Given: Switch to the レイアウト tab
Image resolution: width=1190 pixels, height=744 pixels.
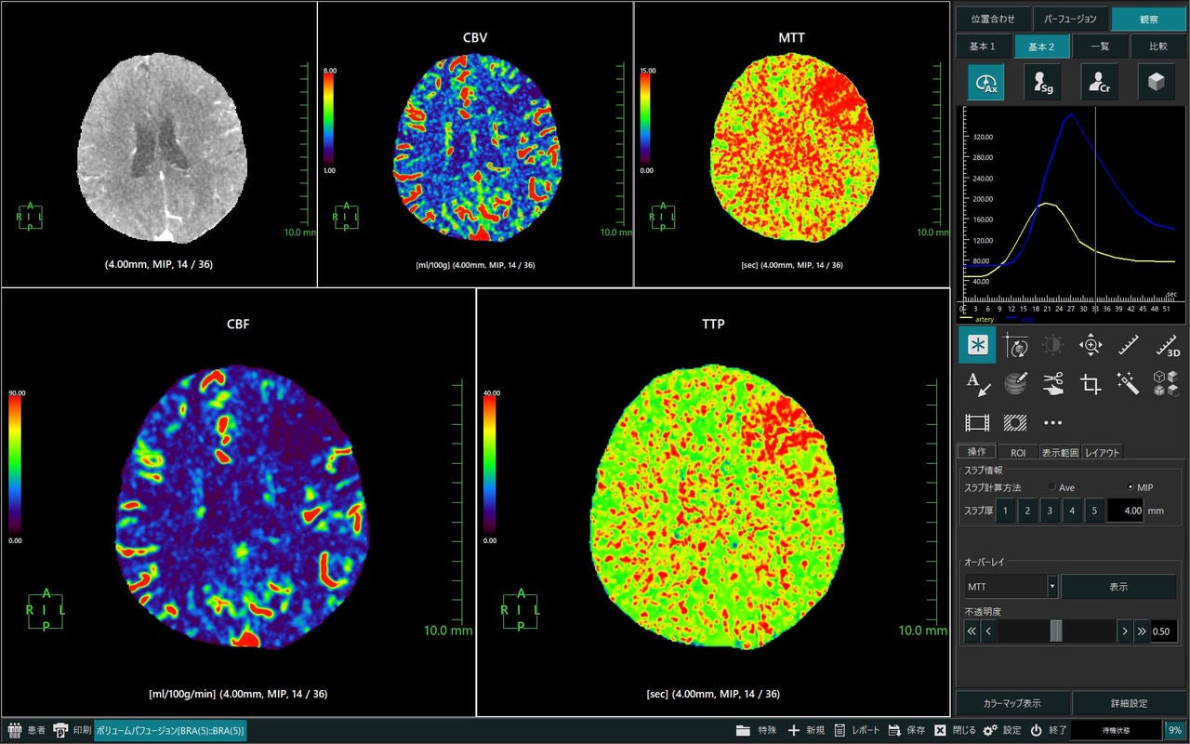Looking at the screenshot, I should pos(1103,452).
